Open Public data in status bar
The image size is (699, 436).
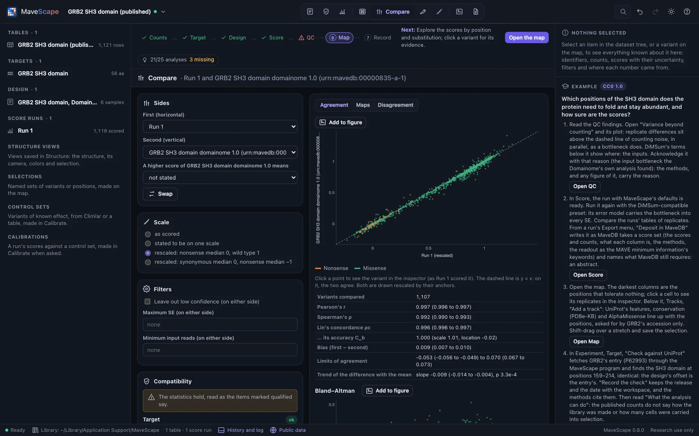pyautogui.click(x=288, y=430)
